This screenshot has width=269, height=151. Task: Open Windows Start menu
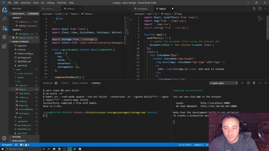tap(3, 149)
